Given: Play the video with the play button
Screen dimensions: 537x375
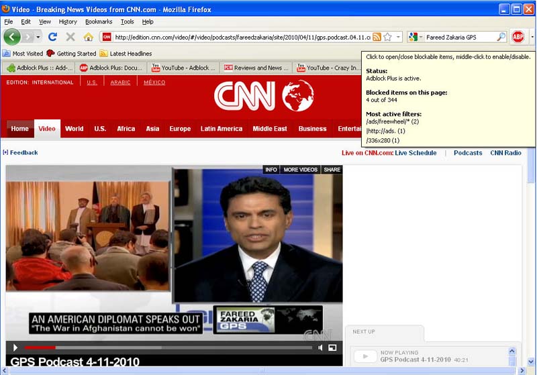Looking at the screenshot, I should 15,347.
